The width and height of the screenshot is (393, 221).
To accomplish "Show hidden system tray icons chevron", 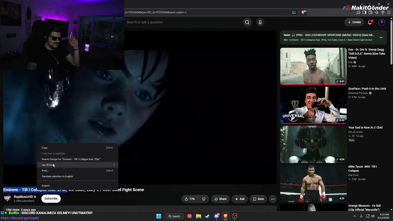I will [x=355, y=216].
